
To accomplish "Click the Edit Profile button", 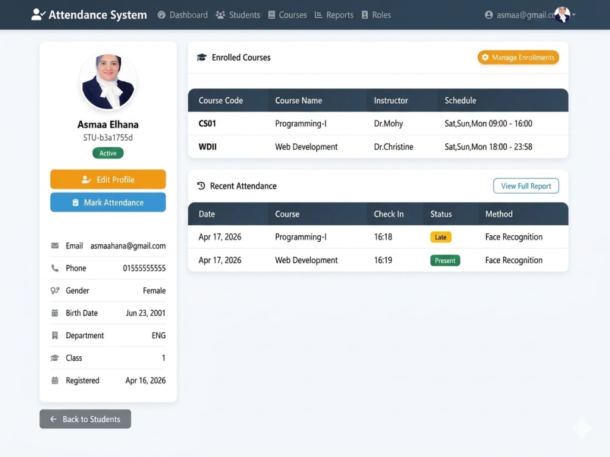I will point(108,179).
